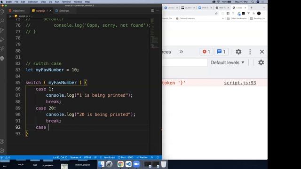Change indentation via Spaces: 4 status item
Image resolution: width=301 pixels, height=169 pixels.
tap(75, 157)
